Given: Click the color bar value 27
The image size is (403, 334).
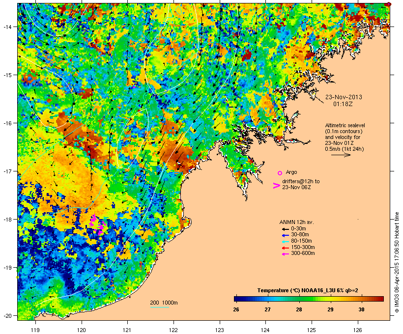Looking at the screenshot, I should (x=267, y=309).
